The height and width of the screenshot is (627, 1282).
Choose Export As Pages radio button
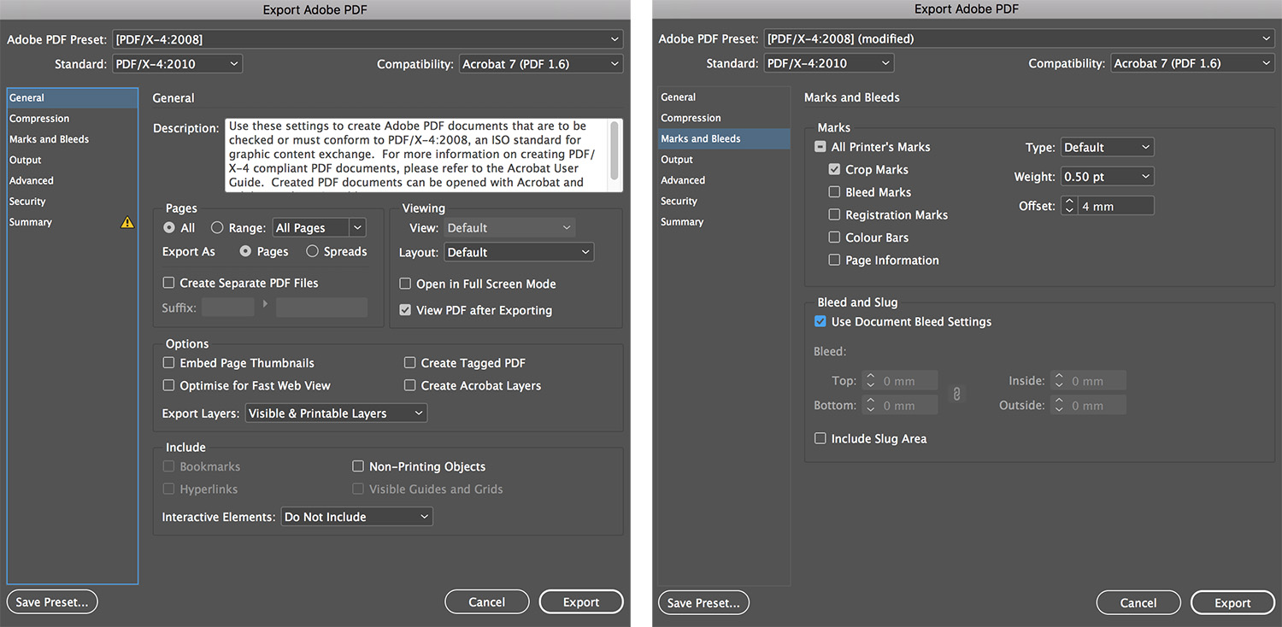click(245, 251)
